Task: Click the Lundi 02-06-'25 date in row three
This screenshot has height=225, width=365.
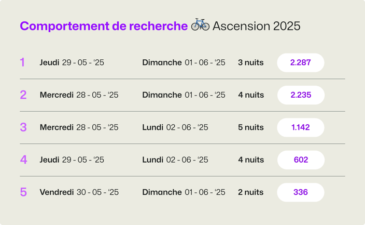Action: point(175,127)
